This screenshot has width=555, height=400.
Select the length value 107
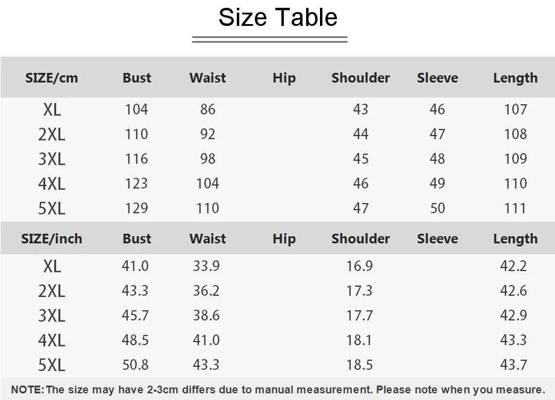(515, 110)
